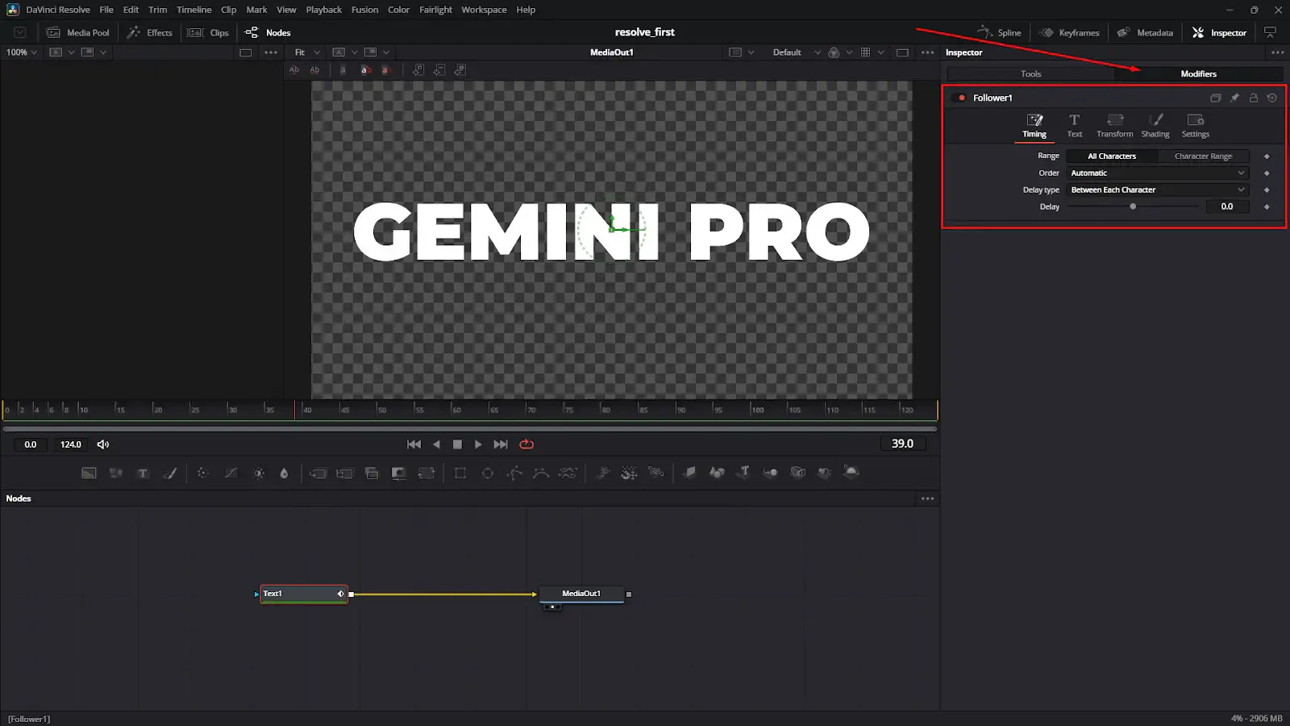This screenshot has height=726, width=1290.
Task: Play the composition forward
Action: click(x=478, y=444)
